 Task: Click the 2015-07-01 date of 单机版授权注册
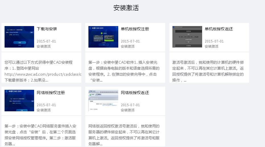[130, 41]
